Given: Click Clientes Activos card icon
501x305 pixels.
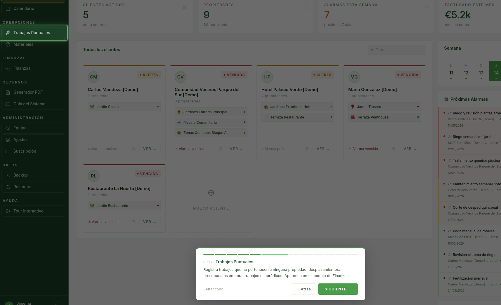Looking at the screenshot, I should (x=185, y=7).
